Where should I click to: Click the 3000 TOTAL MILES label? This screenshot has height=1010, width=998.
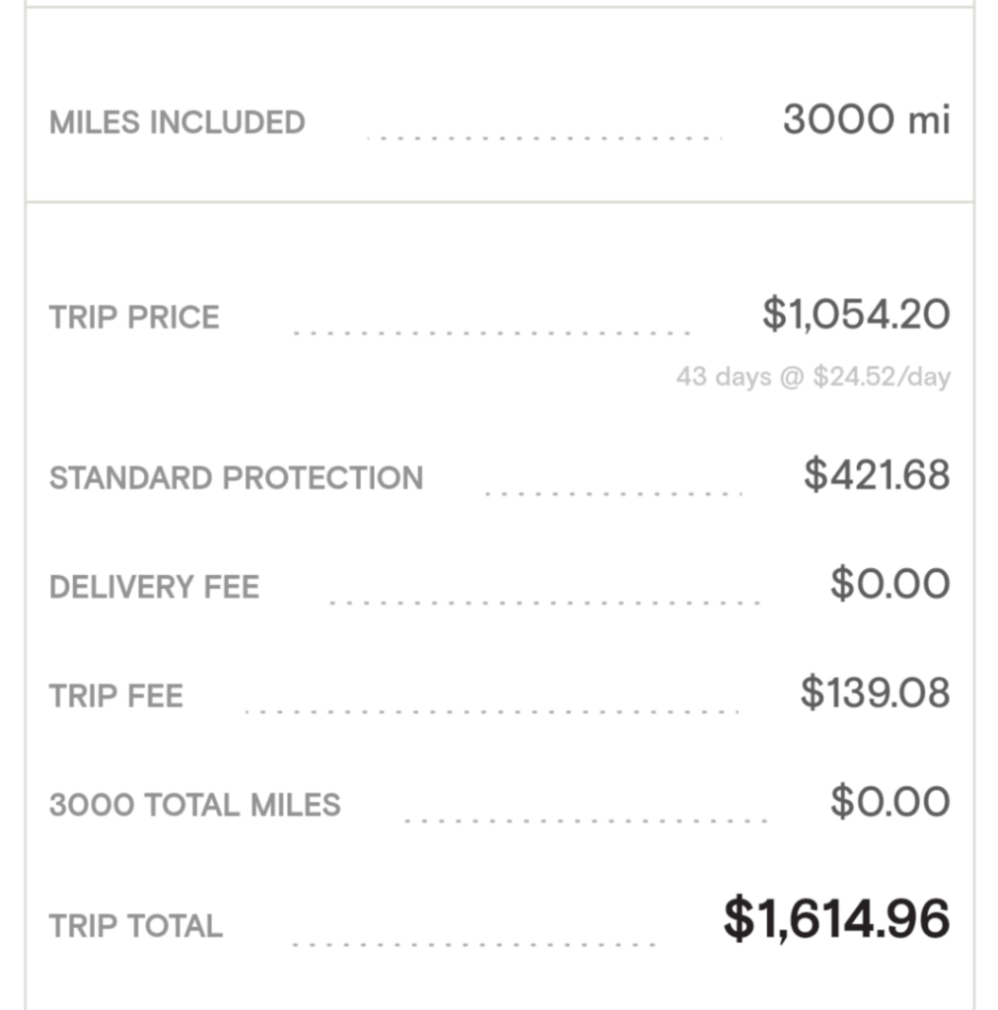195,805
